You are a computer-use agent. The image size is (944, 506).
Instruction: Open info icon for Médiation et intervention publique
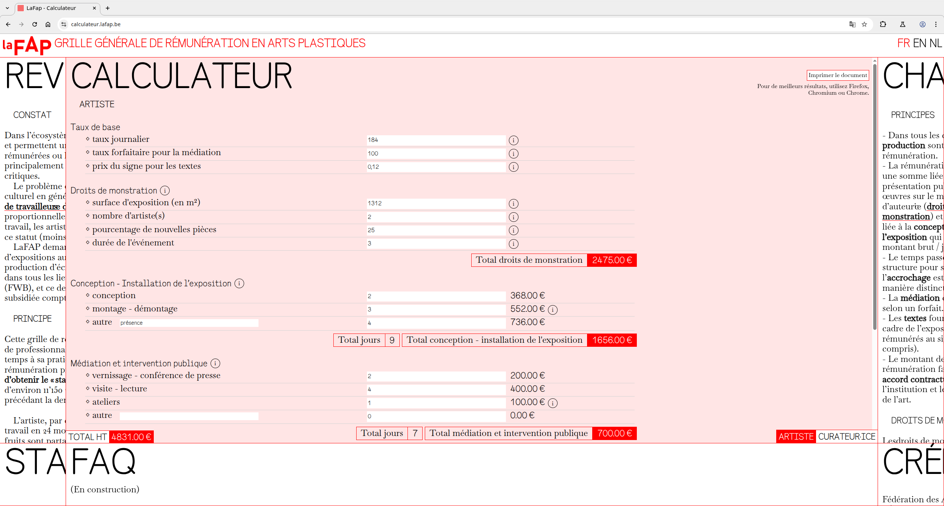tap(215, 363)
